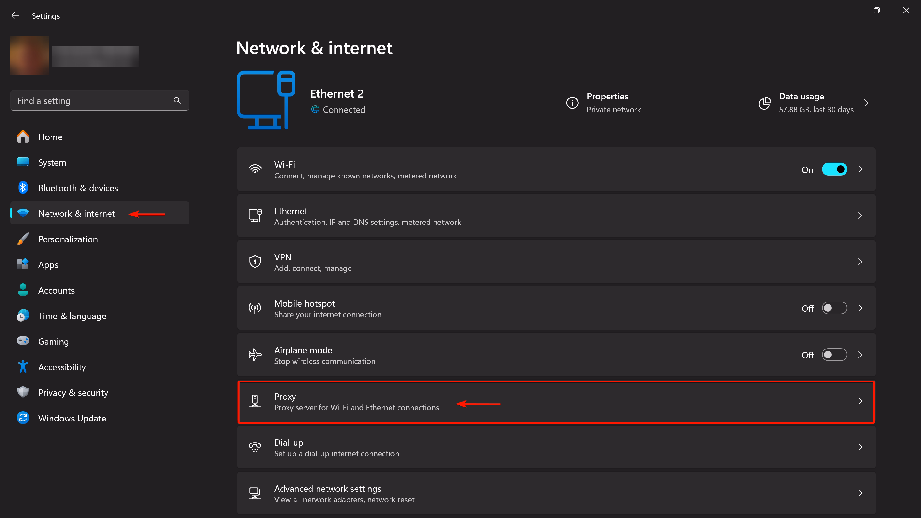921x518 pixels.
Task: Click the VPN shield icon
Action: [x=255, y=262]
